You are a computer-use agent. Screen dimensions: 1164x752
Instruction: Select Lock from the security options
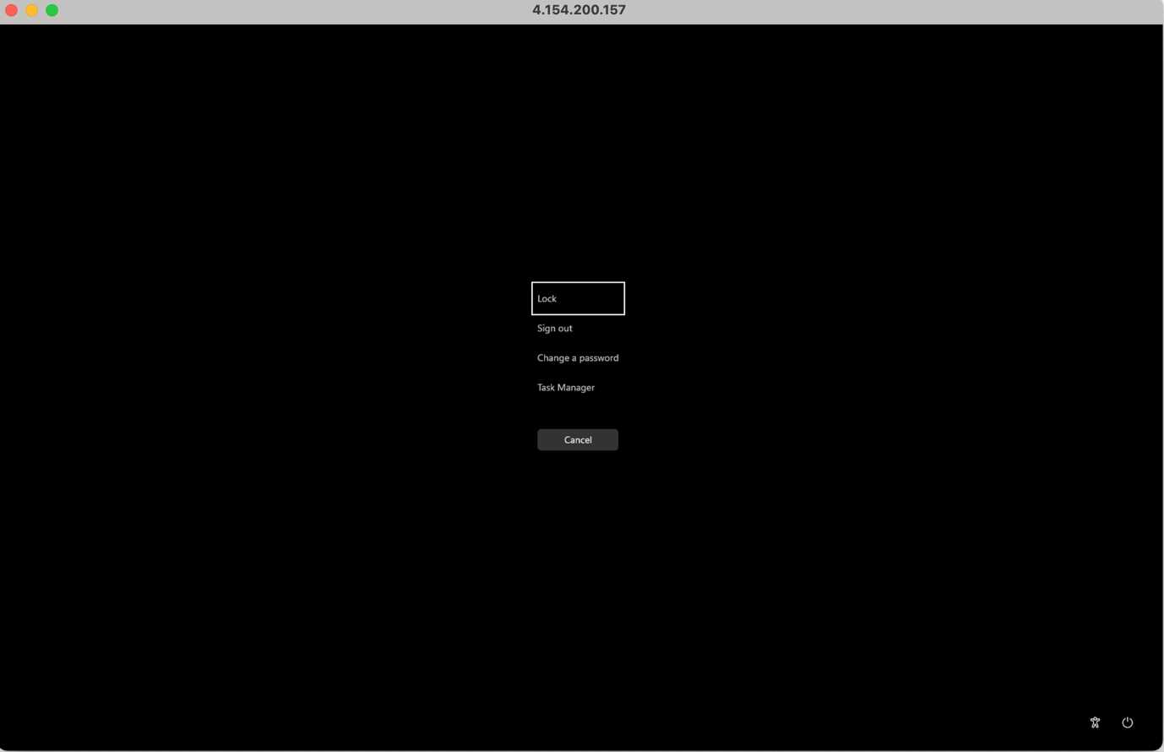pos(578,298)
